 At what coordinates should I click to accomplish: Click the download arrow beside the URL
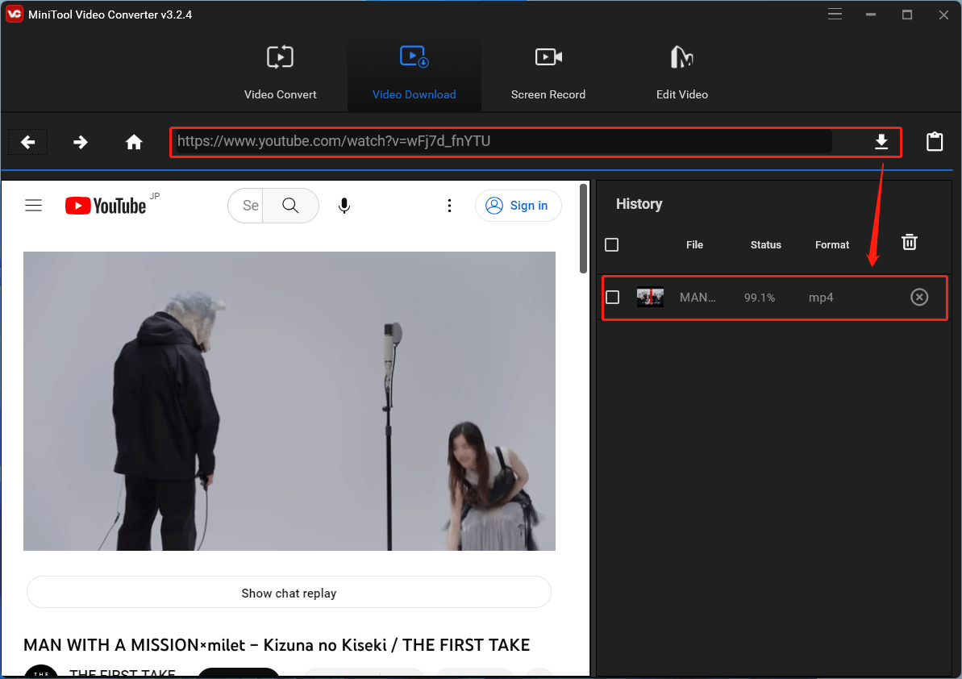pos(881,142)
